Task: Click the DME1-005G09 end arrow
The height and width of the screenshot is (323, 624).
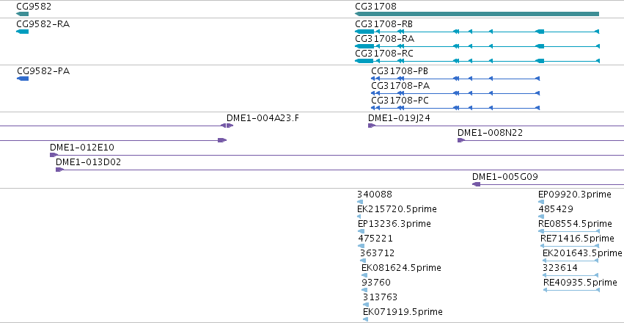Action: (476, 184)
